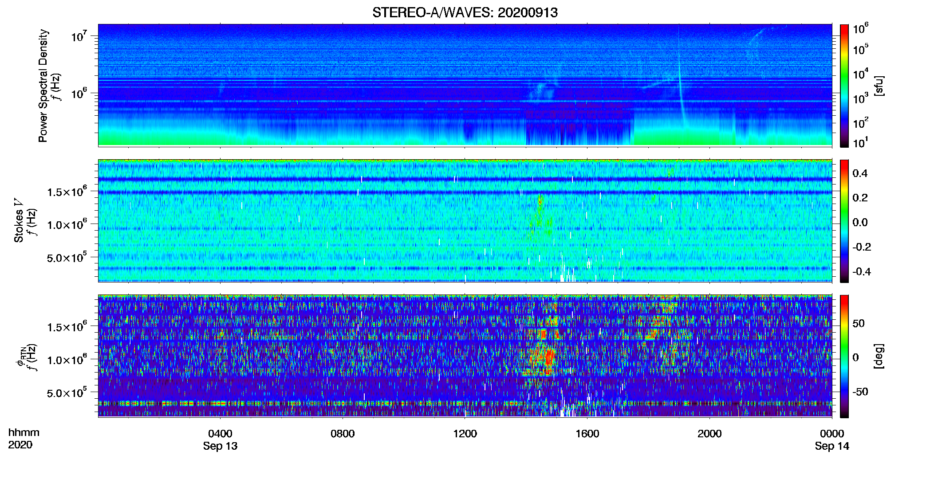Select the 1200 time tick label

465,433
